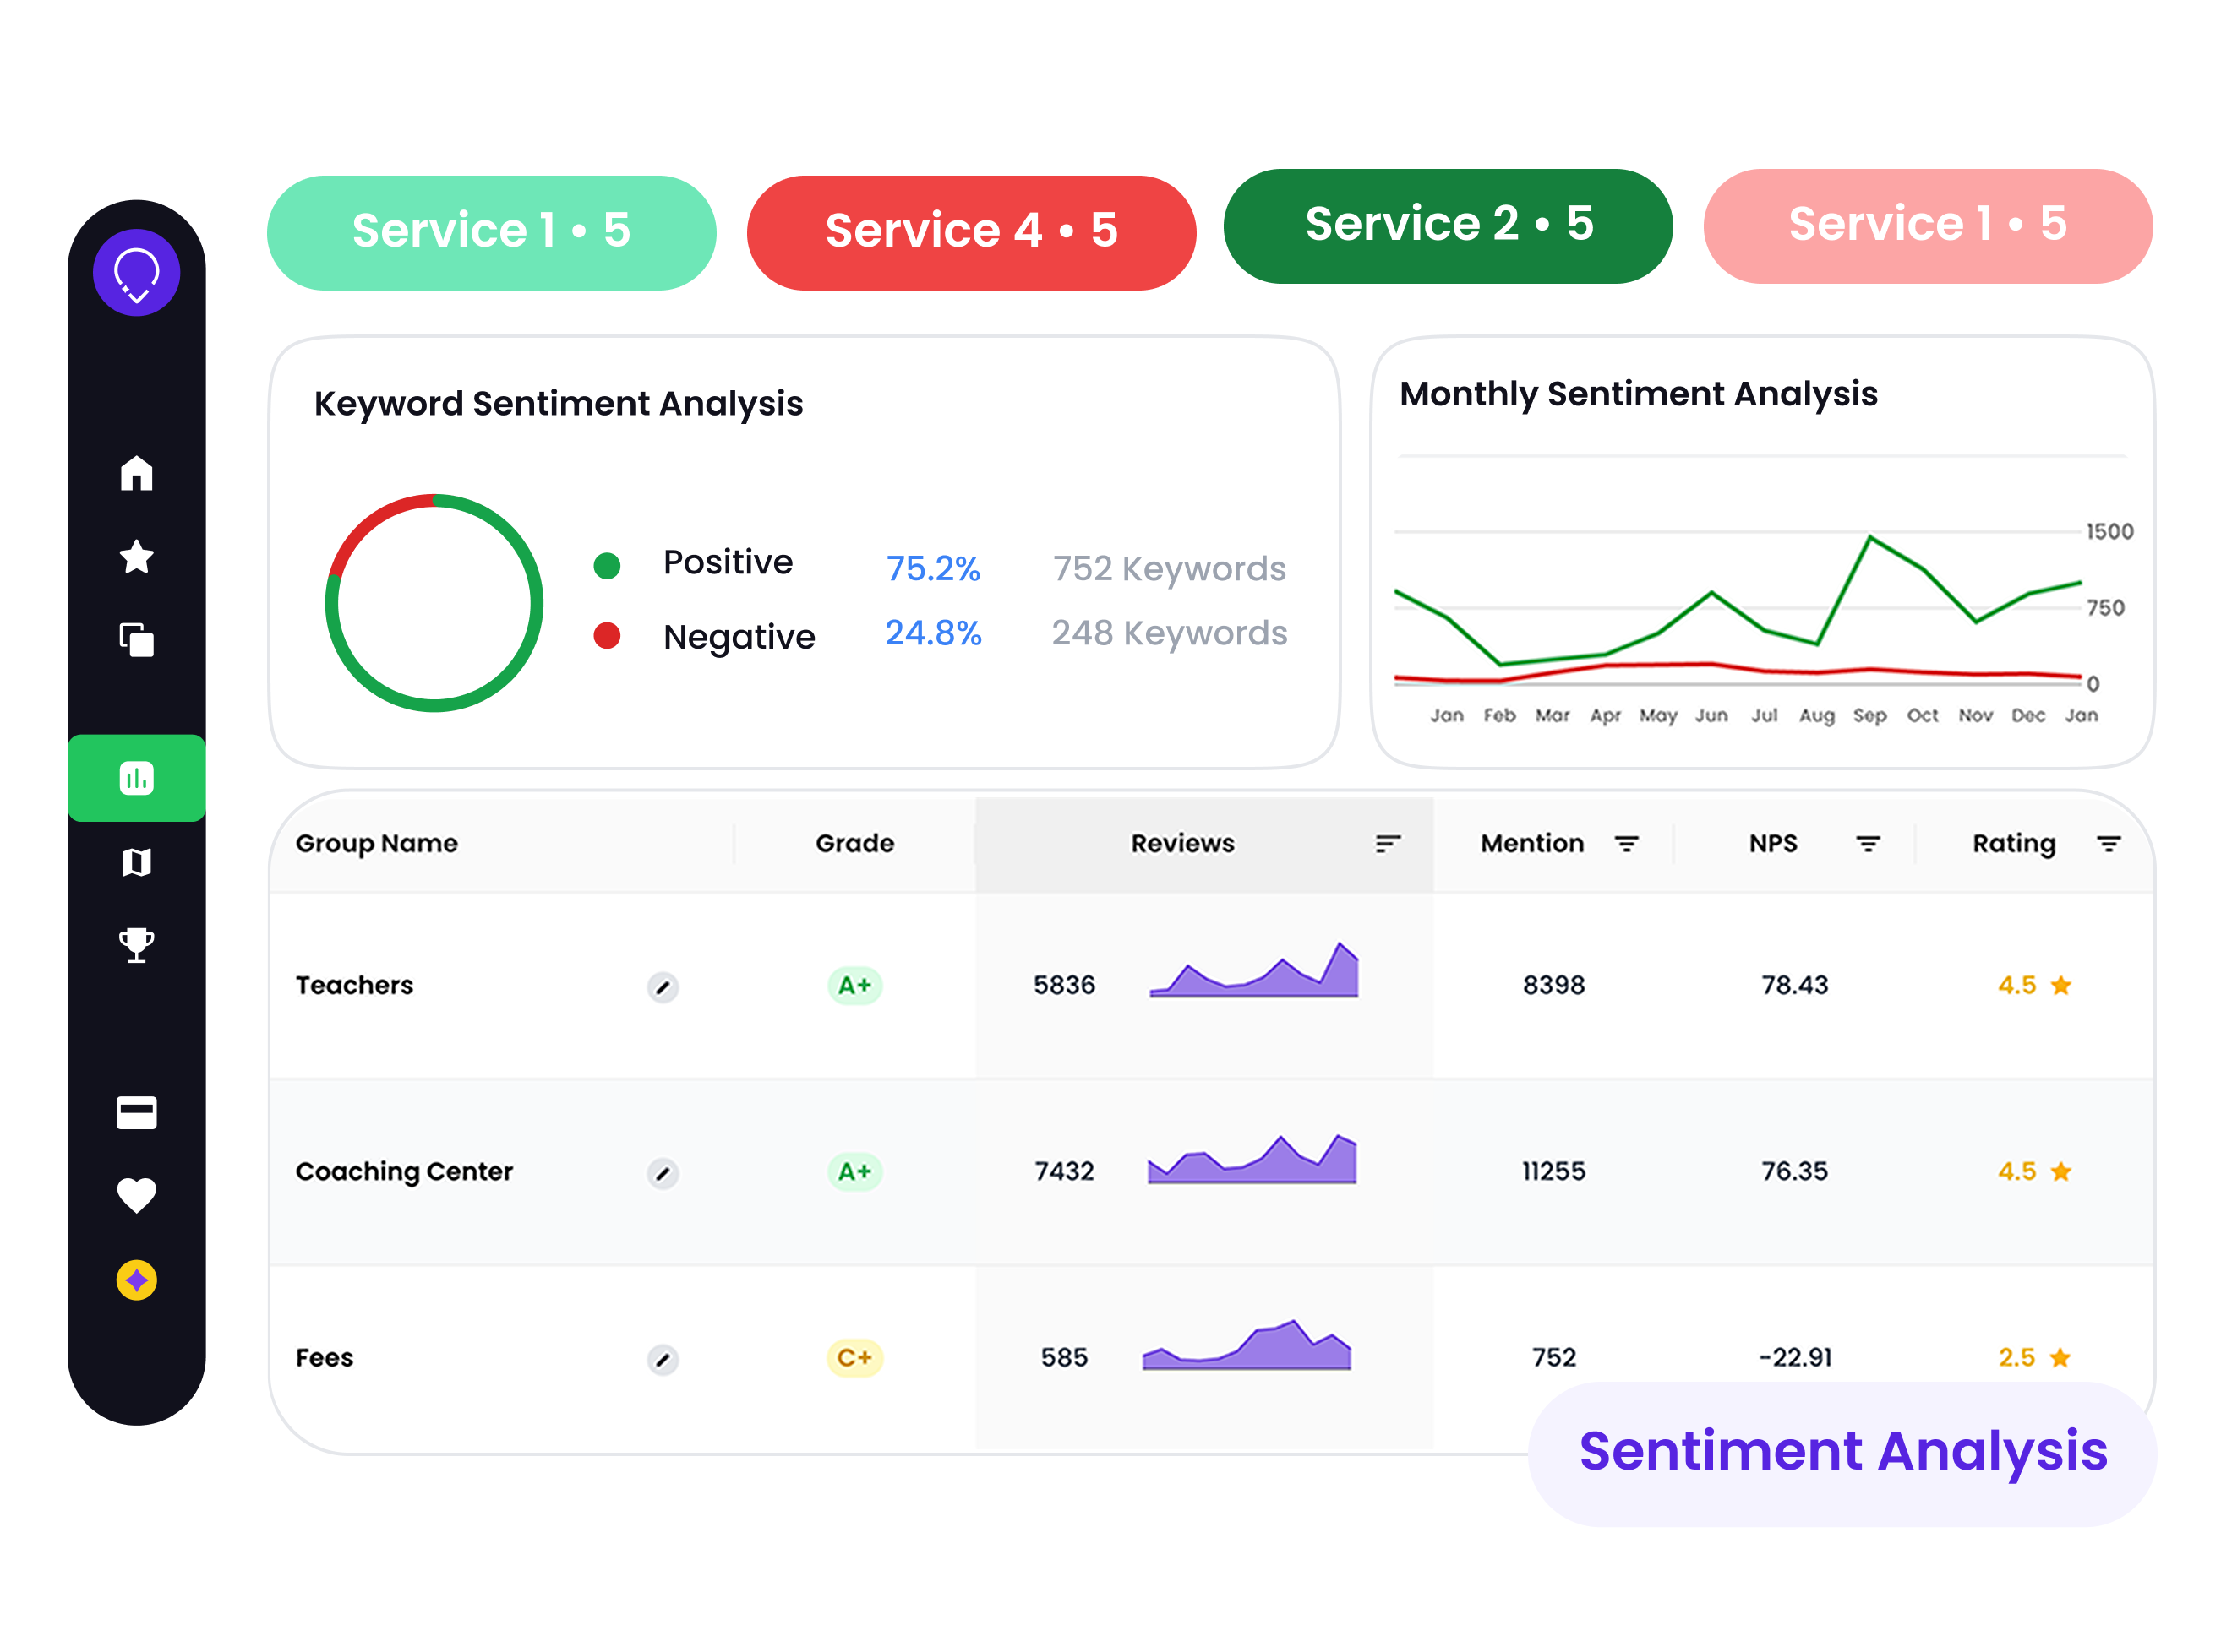Open the trophy sidebar icon
The height and width of the screenshot is (1652, 2221).
tap(136, 945)
